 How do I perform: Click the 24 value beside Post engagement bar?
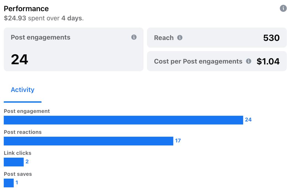pos(248,120)
